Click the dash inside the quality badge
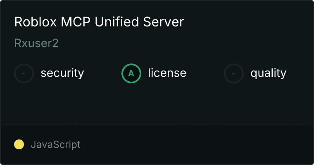This screenshot has width=314, height=165. [x=233, y=73]
